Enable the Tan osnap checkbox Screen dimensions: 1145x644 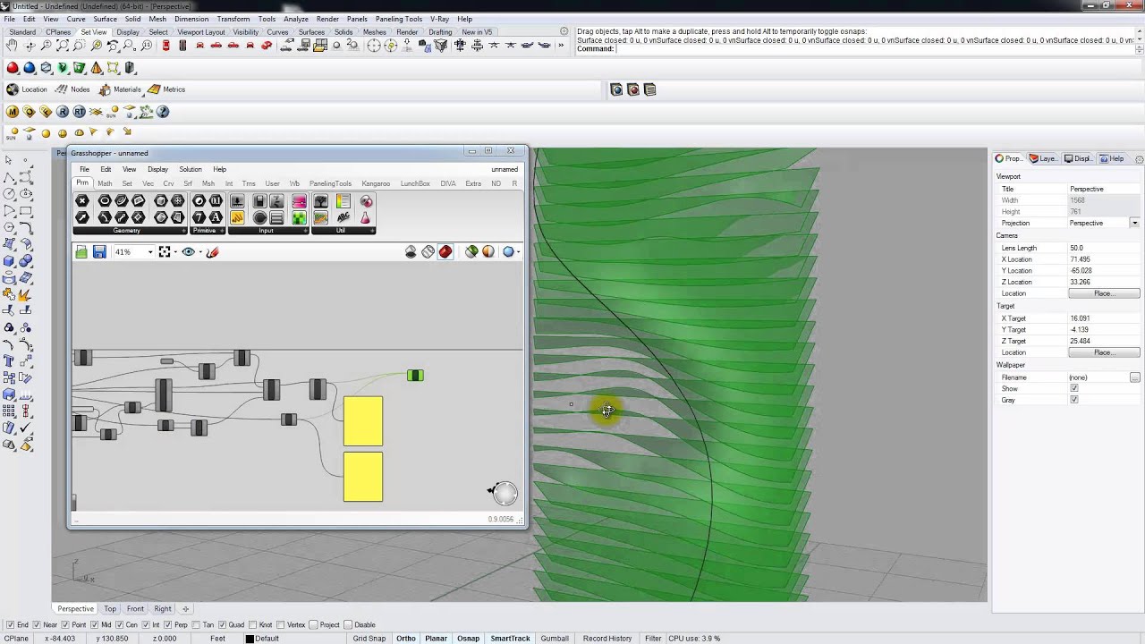tap(197, 625)
